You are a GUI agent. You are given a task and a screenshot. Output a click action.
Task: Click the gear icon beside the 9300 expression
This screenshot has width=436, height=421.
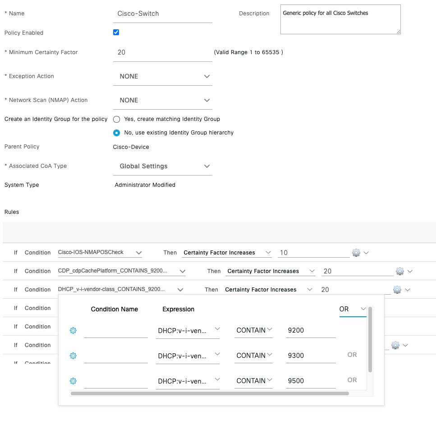[x=73, y=356]
